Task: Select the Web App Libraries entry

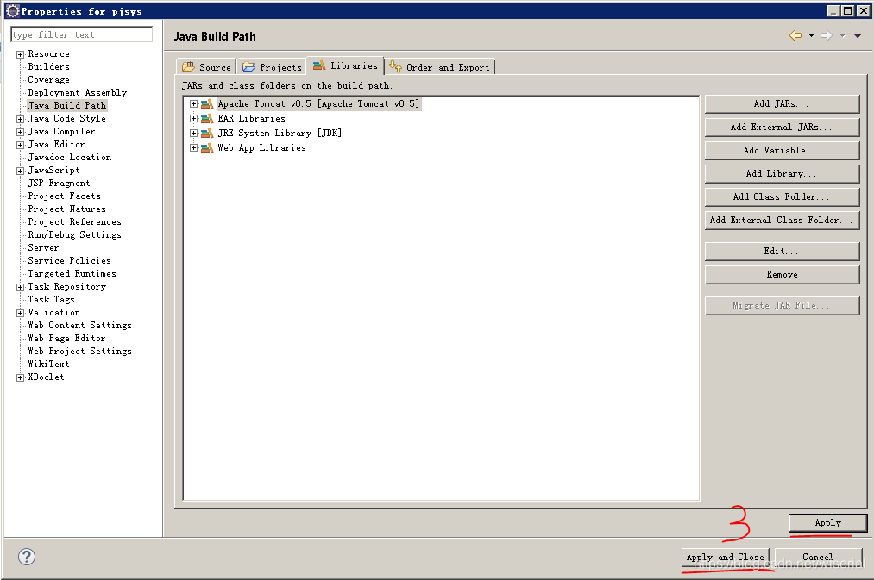Action: pos(262,148)
